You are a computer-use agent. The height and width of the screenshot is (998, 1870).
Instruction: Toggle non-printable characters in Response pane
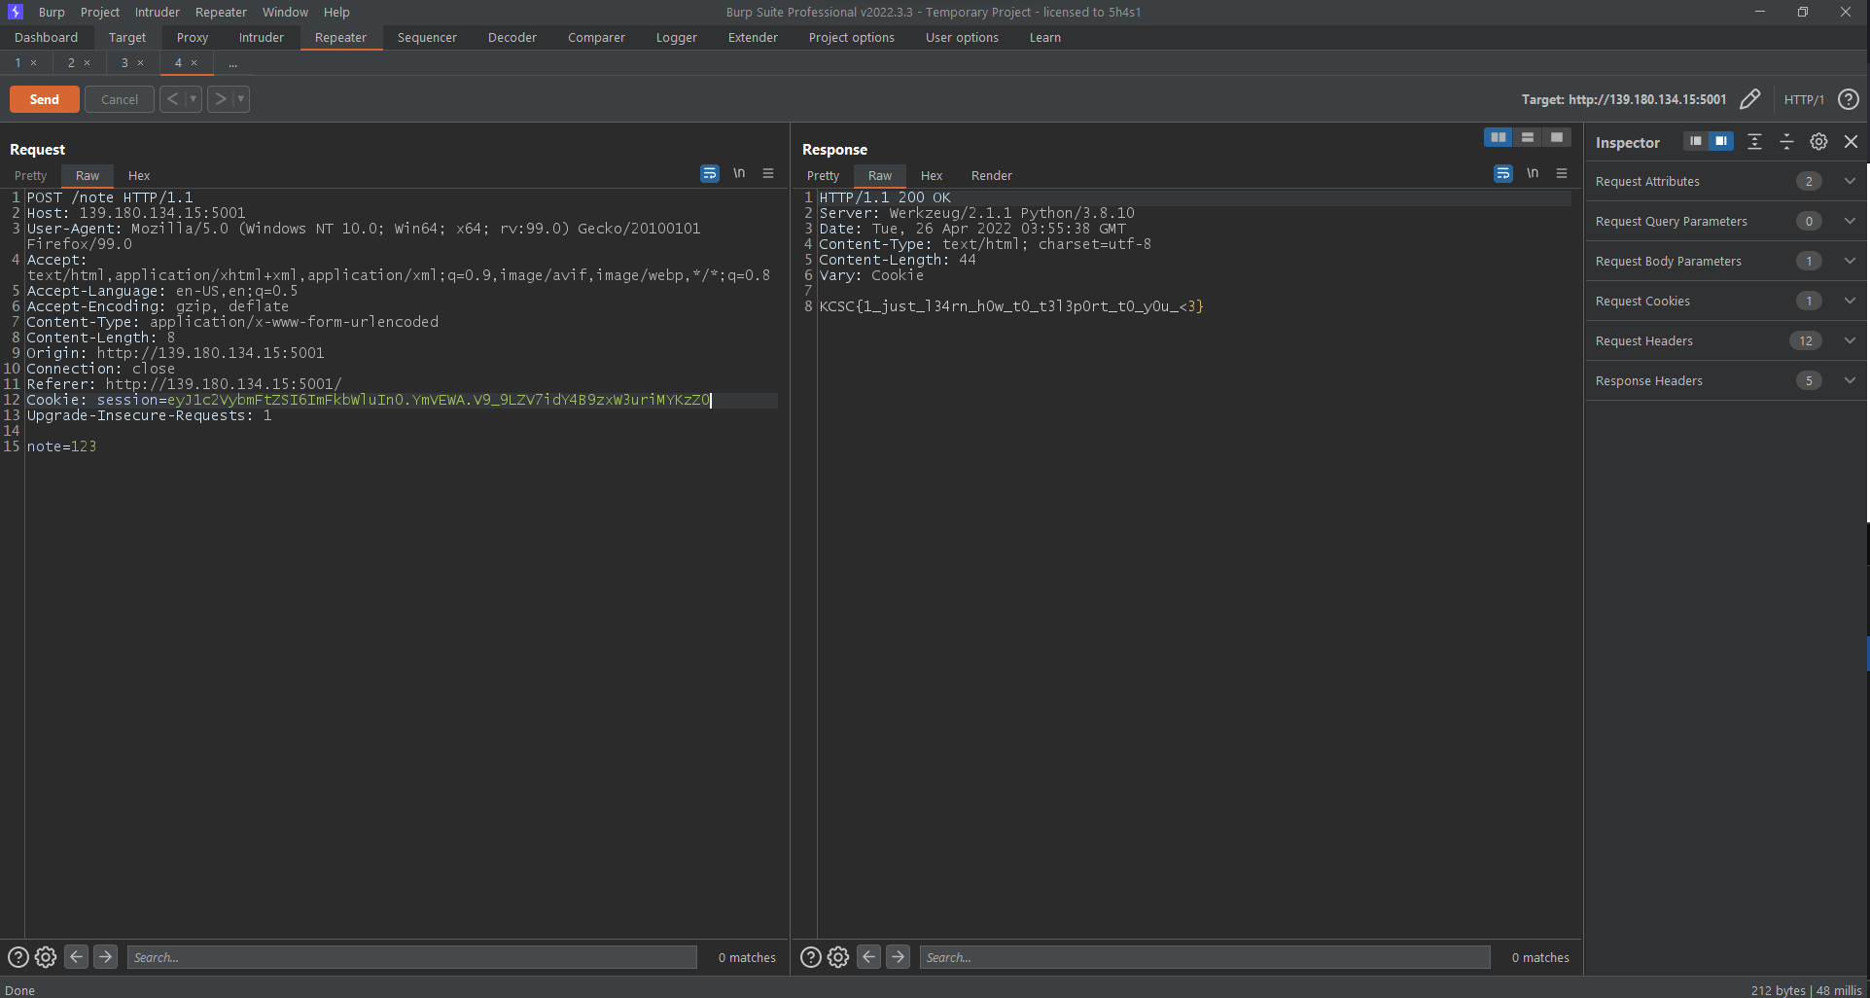1533,173
